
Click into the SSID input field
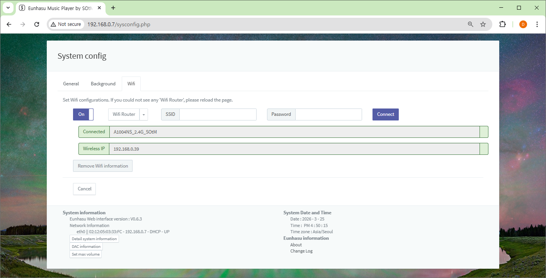click(218, 114)
